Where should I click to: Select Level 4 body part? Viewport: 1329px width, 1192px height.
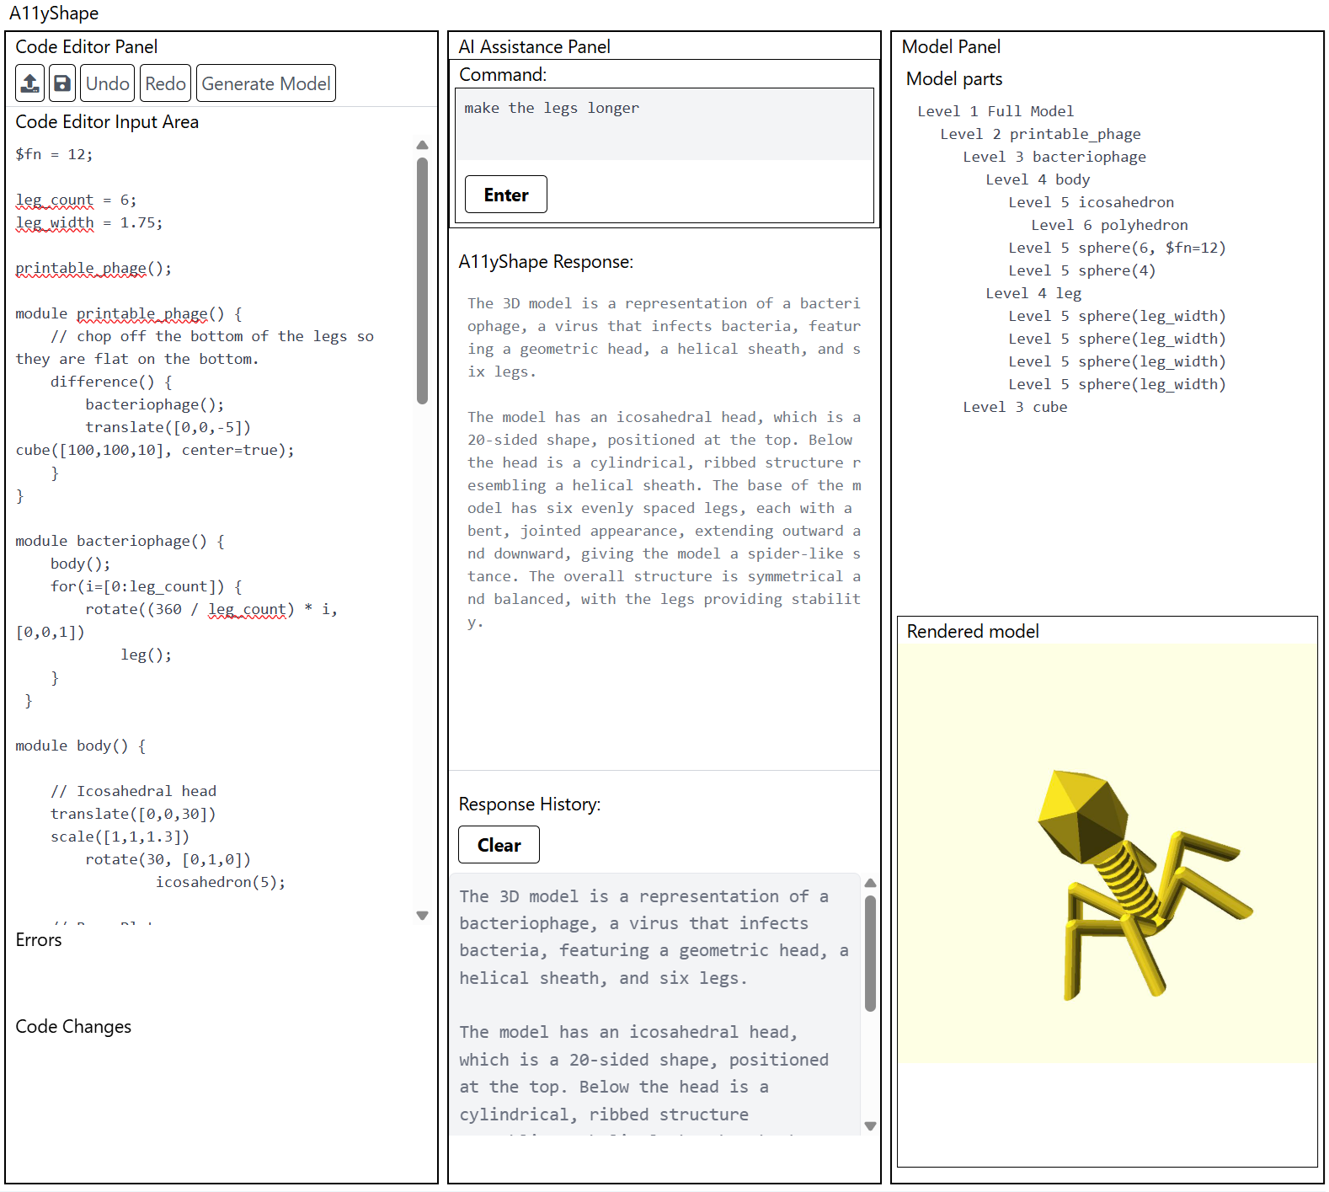click(x=1038, y=179)
